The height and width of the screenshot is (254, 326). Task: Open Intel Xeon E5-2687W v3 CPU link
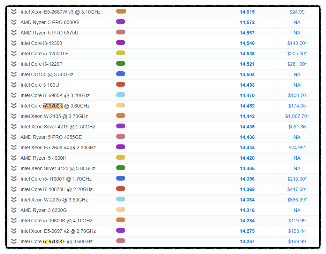pos(61,12)
